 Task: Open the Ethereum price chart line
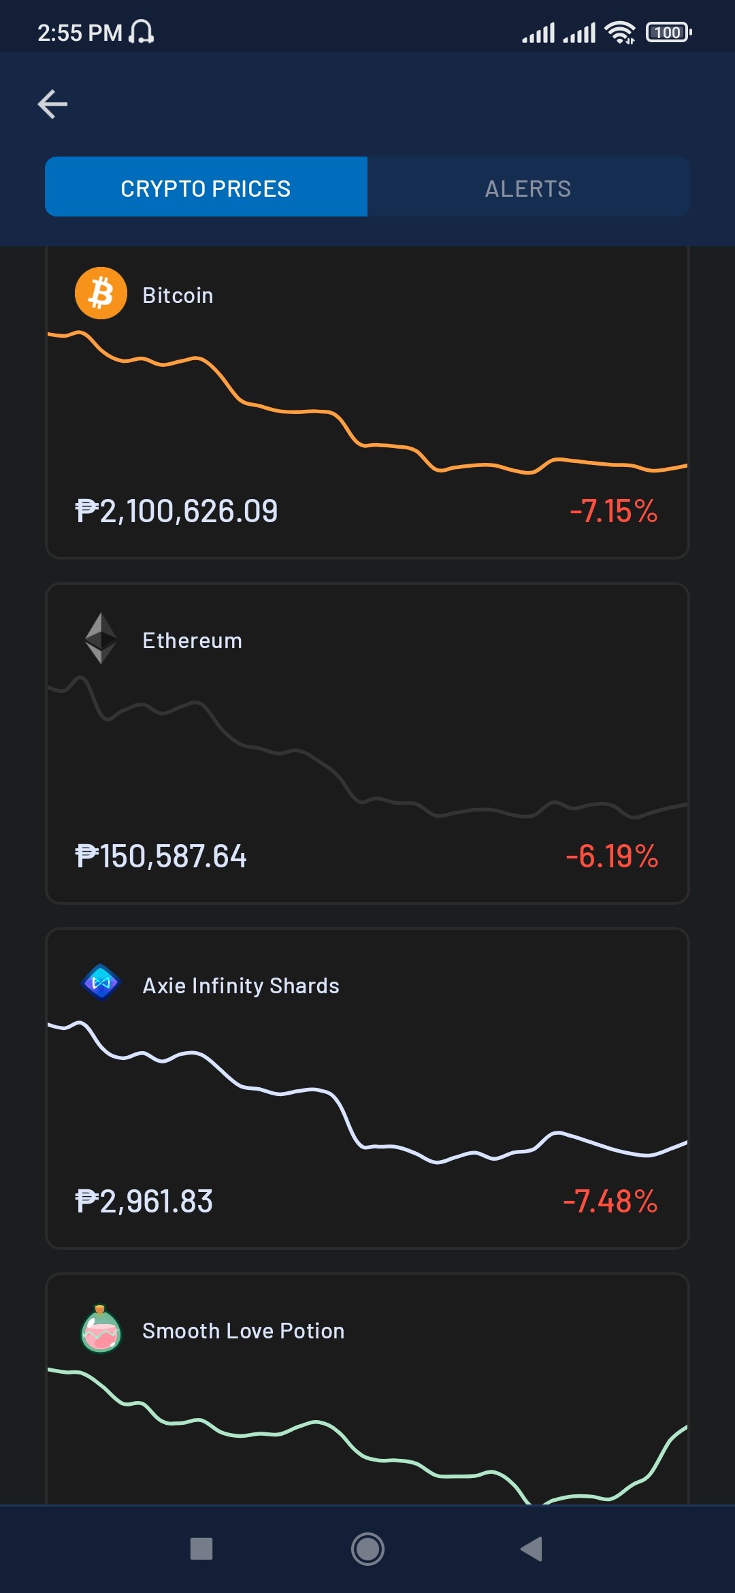tap(367, 747)
